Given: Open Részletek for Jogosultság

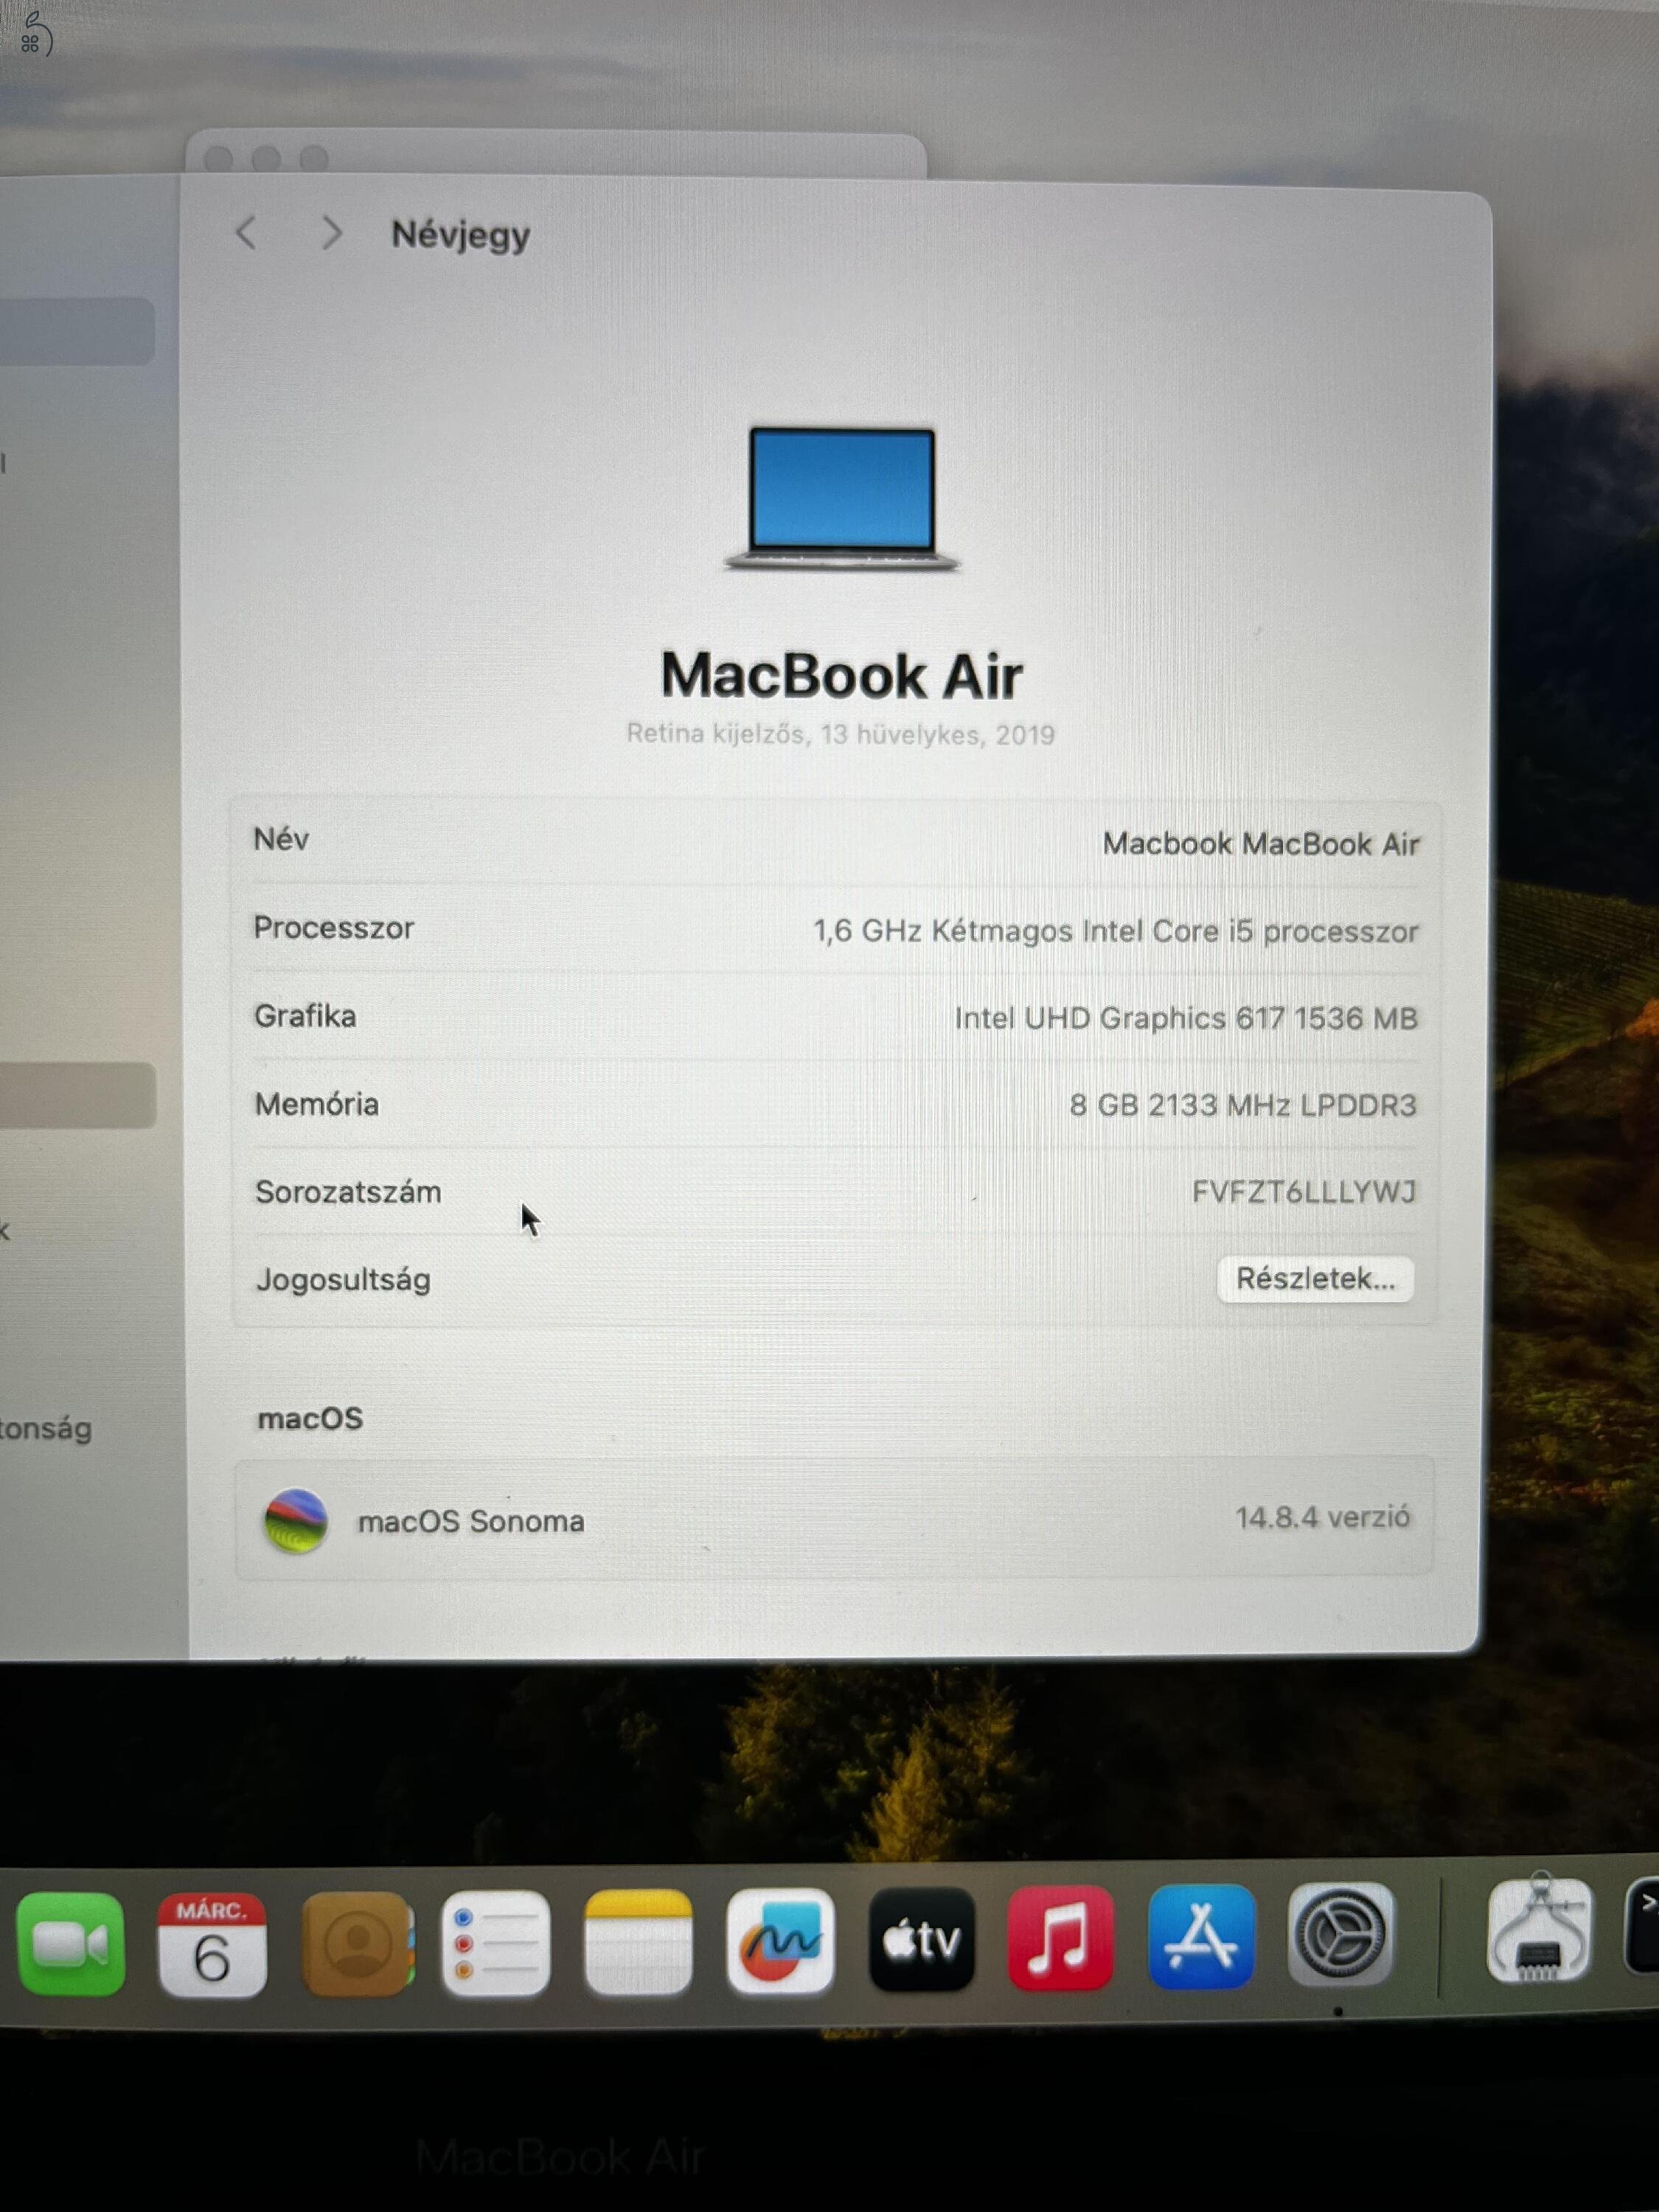Looking at the screenshot, I should 1315,1280.
